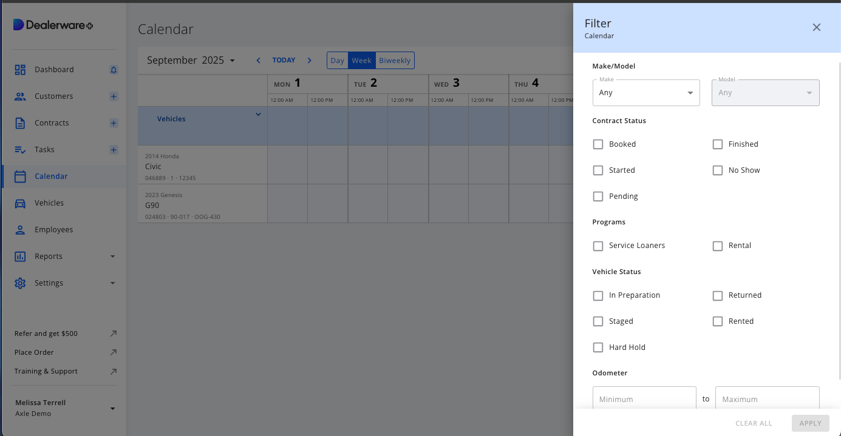Open Melissa Terrell account menu arrow
Image resolution: width=841 pixels, height=436 pixels.
point(112,409)
